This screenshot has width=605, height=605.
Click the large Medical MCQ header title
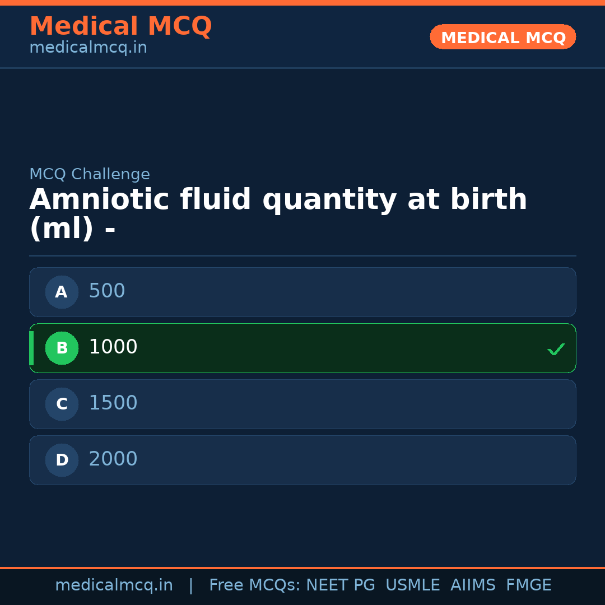[x=120, y=26]
